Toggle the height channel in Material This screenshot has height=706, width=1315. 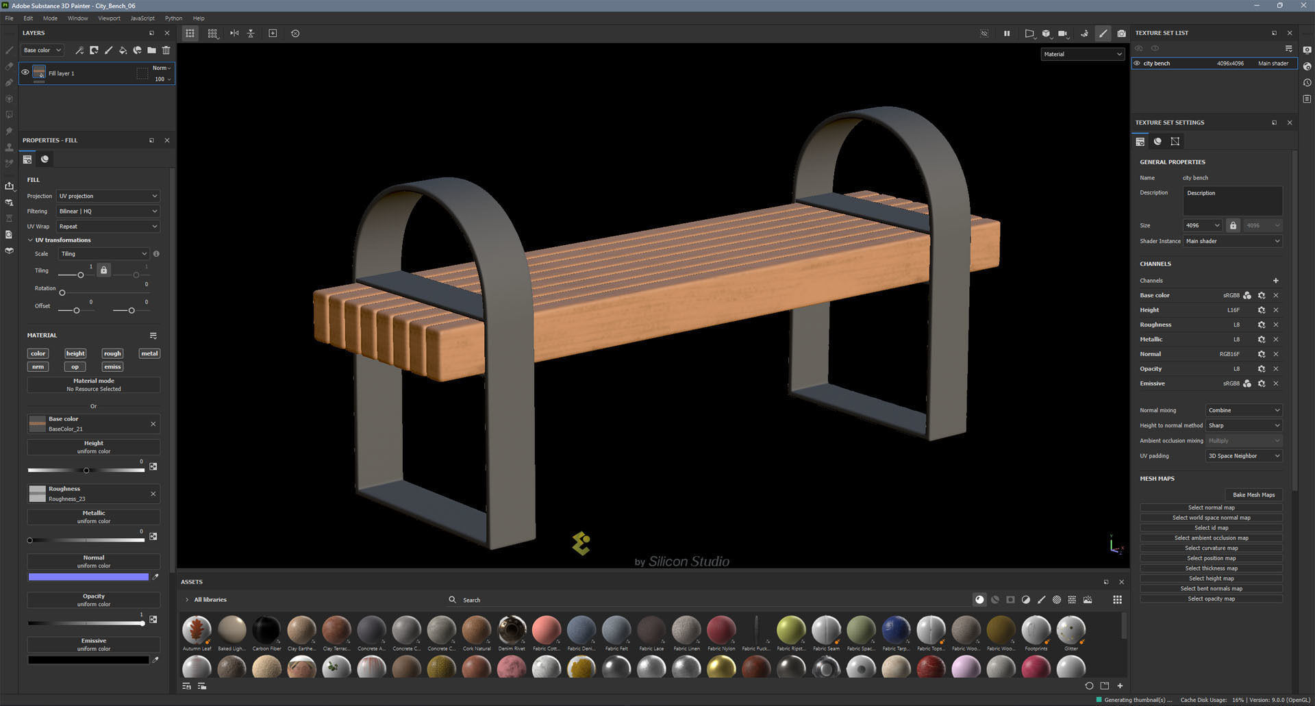pos(75,353)
